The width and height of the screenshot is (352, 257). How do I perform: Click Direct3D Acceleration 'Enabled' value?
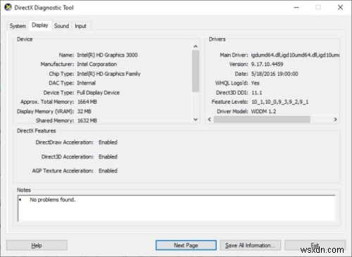tap(108, 157)
